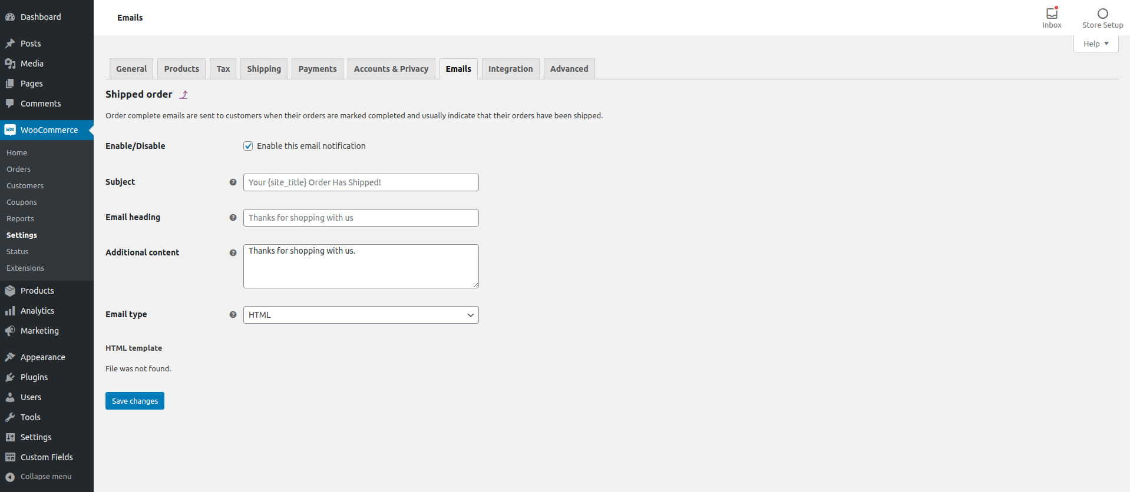Switch to the General tab
1130x492 pixels.
coord(131,69)
